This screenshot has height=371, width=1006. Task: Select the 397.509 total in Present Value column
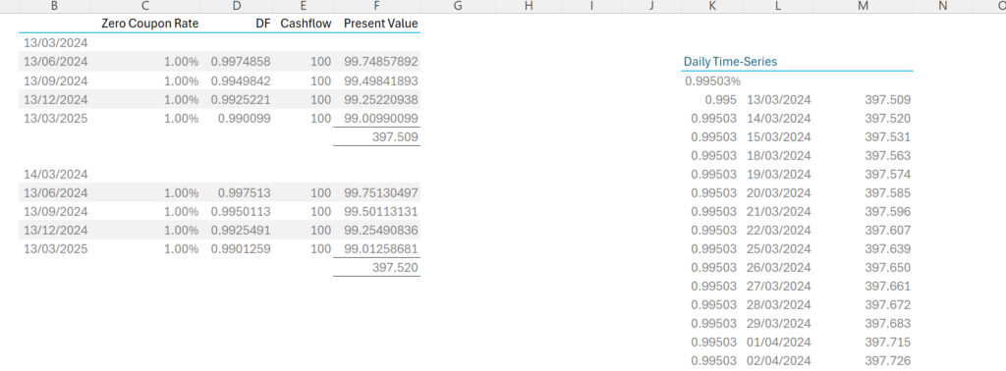(x=395, y=137)
